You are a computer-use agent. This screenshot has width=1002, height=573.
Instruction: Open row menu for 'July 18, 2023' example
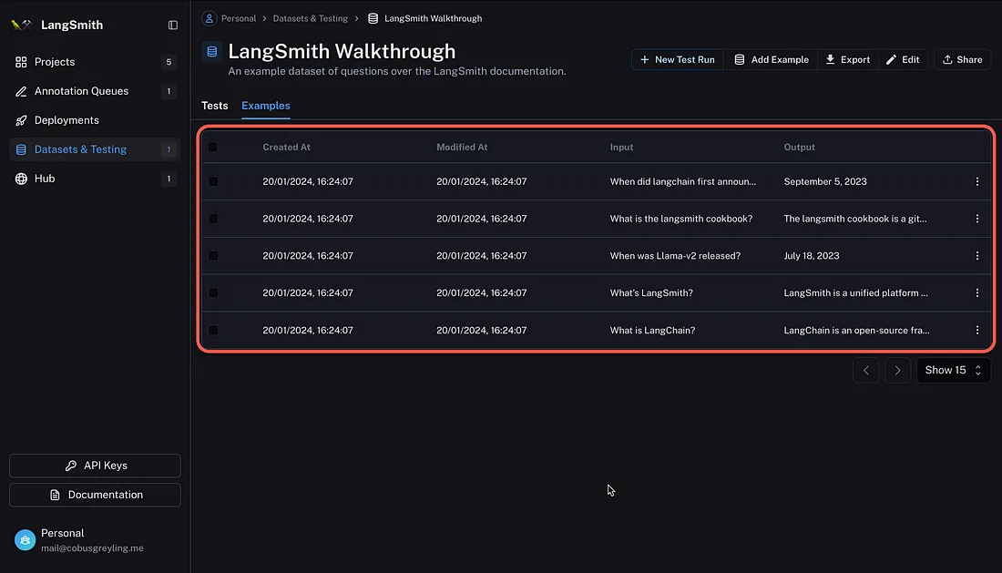click(x=977, y=255)
